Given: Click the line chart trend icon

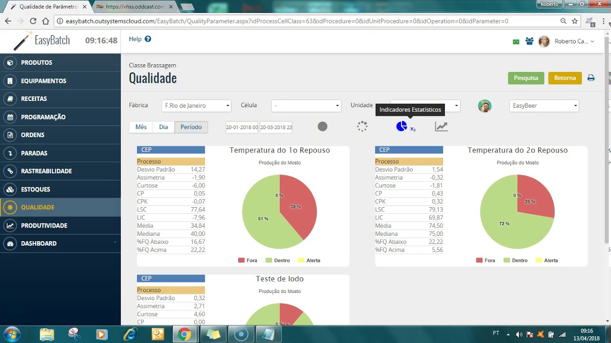Looking at the screenshot, I should pyautogui.click(x=442, y=126).
